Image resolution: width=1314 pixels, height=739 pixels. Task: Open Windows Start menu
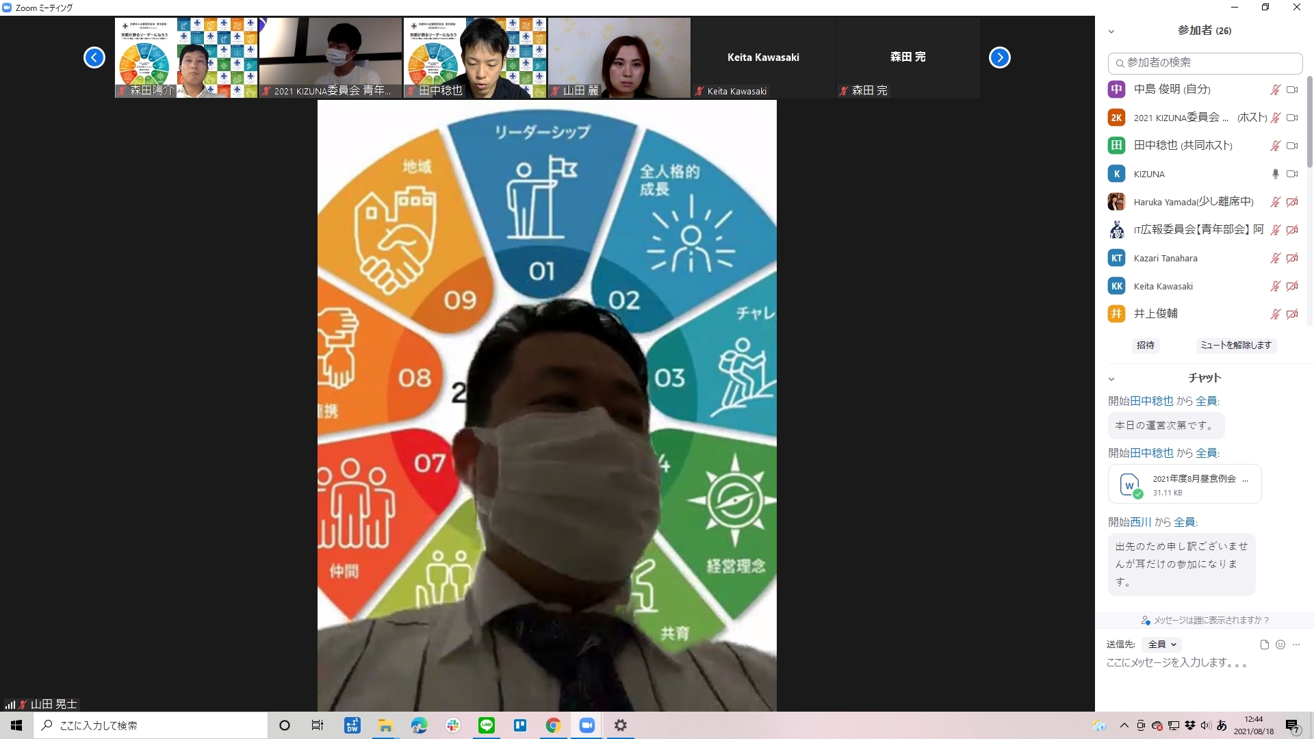point(16,725)
